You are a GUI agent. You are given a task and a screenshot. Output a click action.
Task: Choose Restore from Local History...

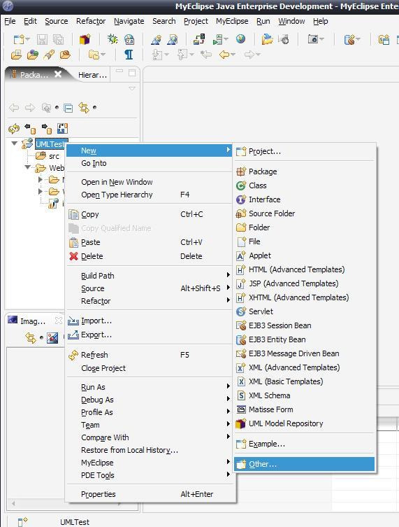[150, 451]
